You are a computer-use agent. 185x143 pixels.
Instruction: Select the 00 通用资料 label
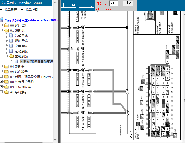tap(19, 25)
